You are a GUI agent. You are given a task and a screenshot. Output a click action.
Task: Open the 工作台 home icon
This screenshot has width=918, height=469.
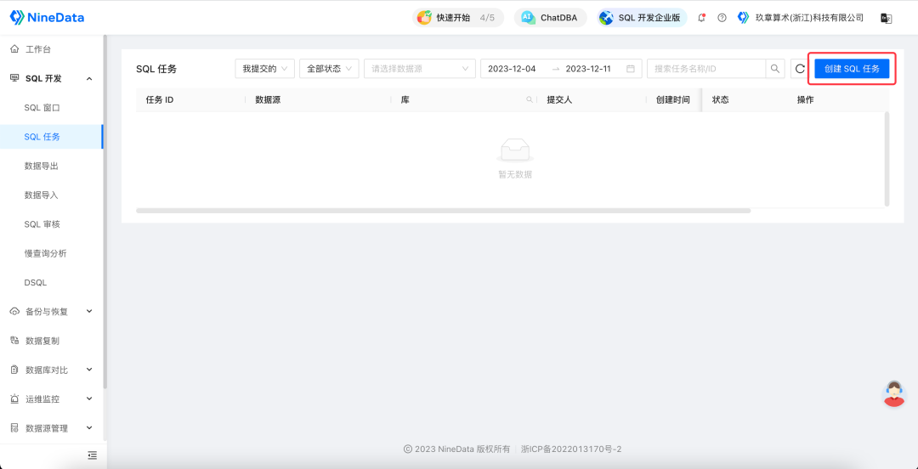point(14,49)
